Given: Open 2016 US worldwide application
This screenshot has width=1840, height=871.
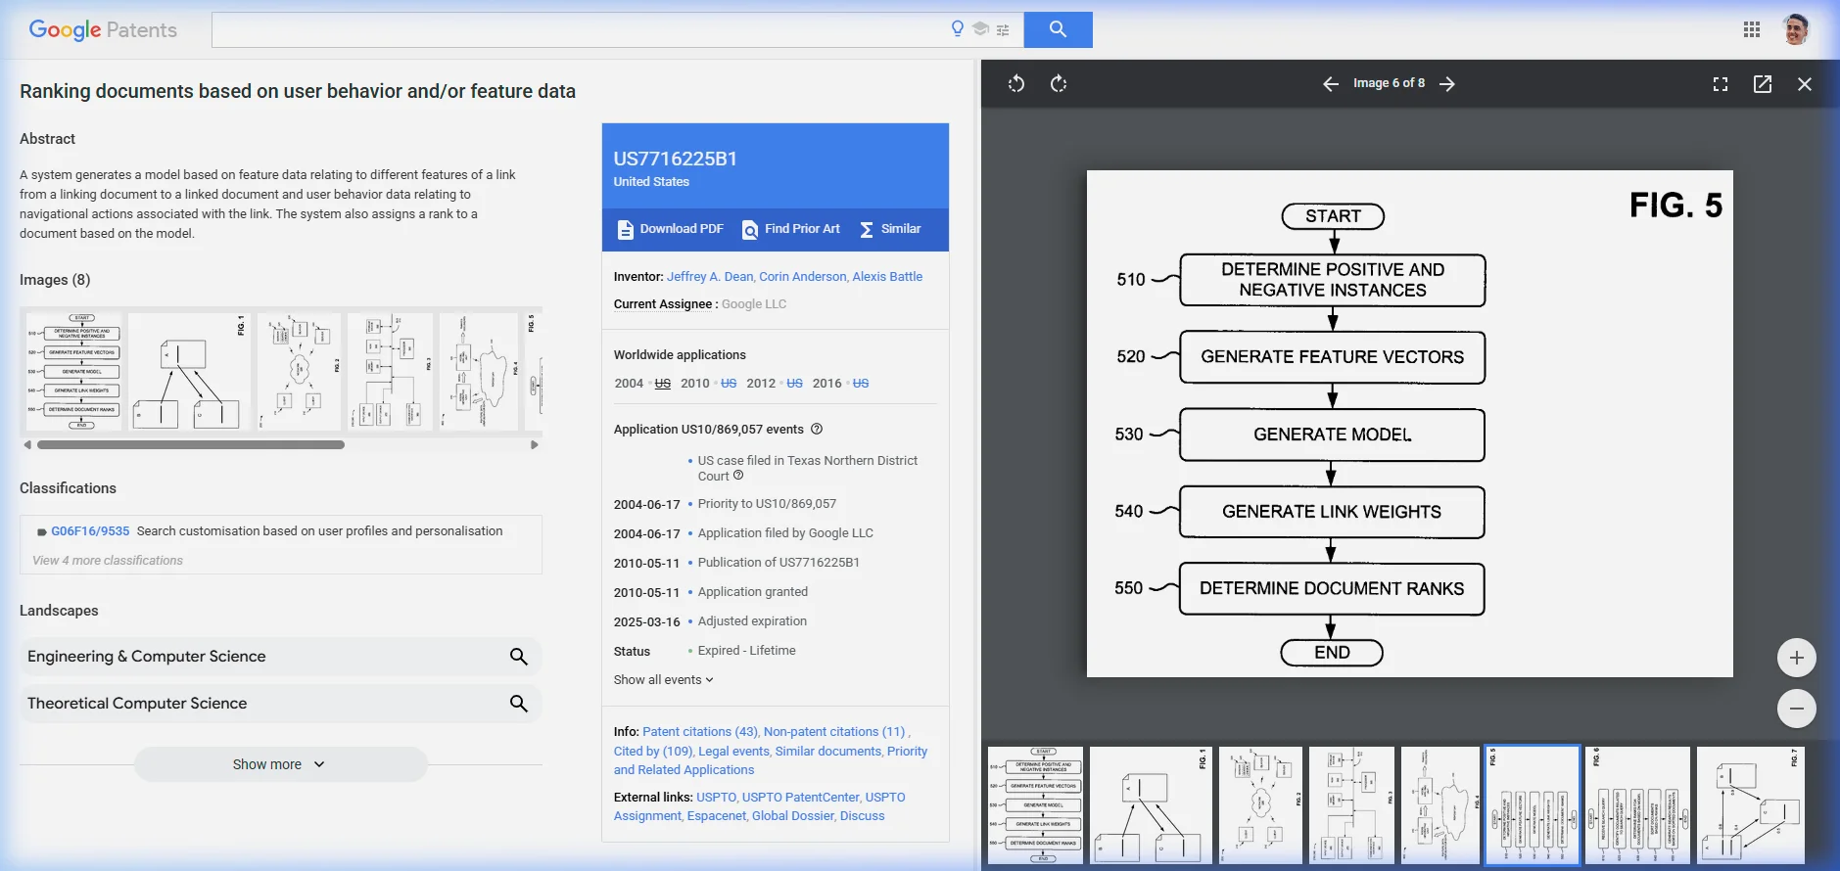Looking at the screenshot, I should click(861, 384).
